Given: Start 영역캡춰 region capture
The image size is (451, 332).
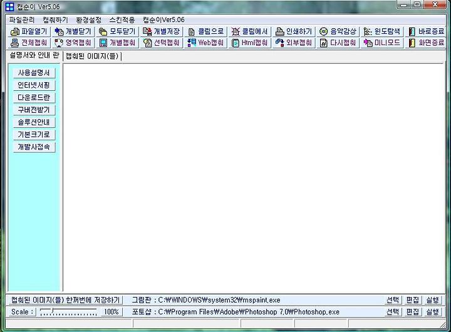Looking at the screenshot, I should coord(73,43).
